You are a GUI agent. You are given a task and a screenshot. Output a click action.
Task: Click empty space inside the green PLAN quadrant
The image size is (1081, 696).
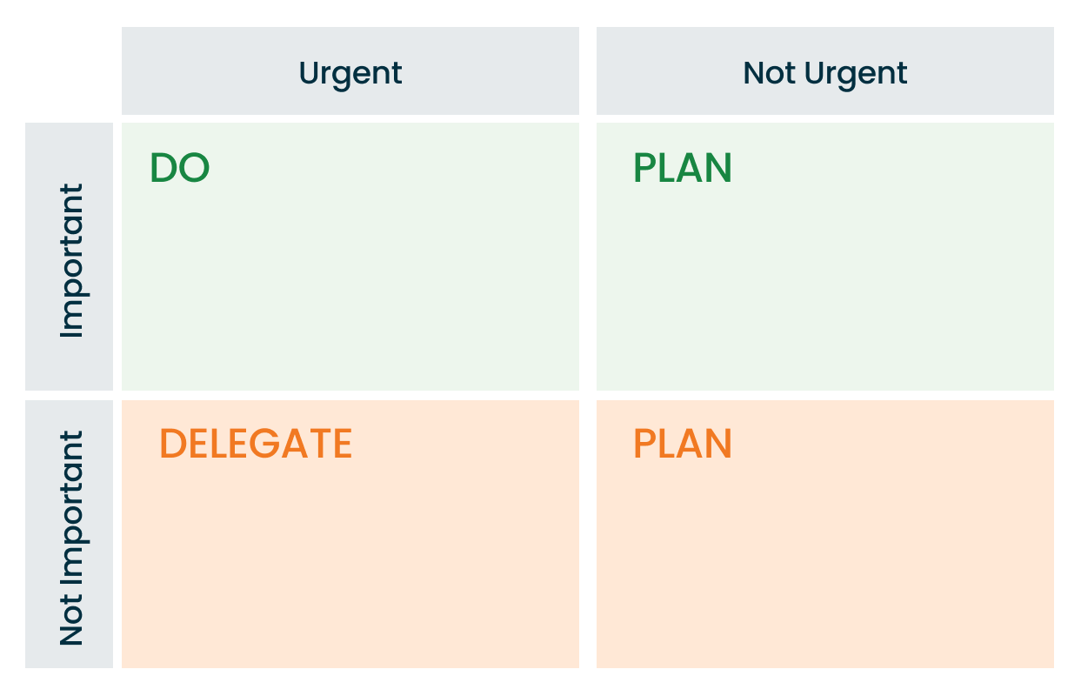click(824, 287)
